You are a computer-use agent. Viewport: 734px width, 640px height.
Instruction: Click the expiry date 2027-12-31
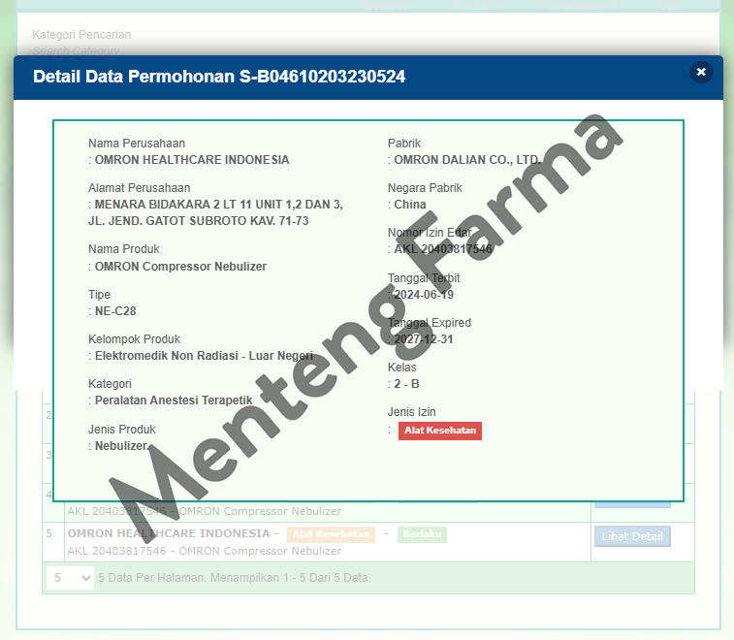click(424, 339)
